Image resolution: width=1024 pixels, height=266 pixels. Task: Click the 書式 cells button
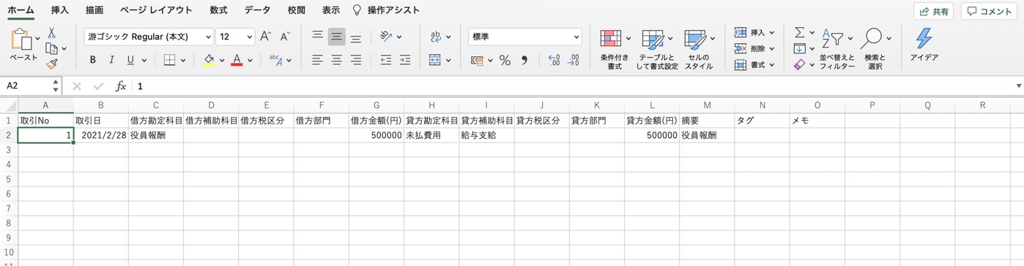coord(754,65)
